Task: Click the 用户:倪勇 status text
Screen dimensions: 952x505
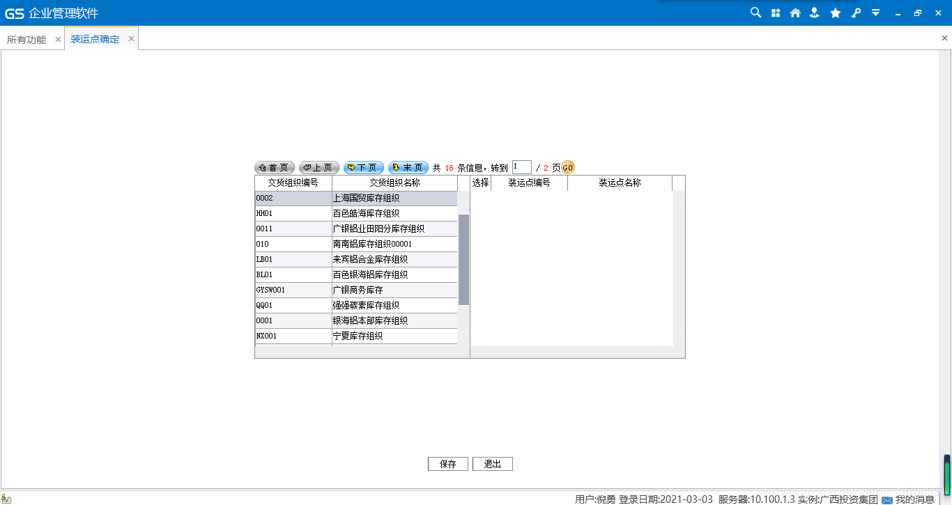Action: pyautogui.click(x=595, y=499)
